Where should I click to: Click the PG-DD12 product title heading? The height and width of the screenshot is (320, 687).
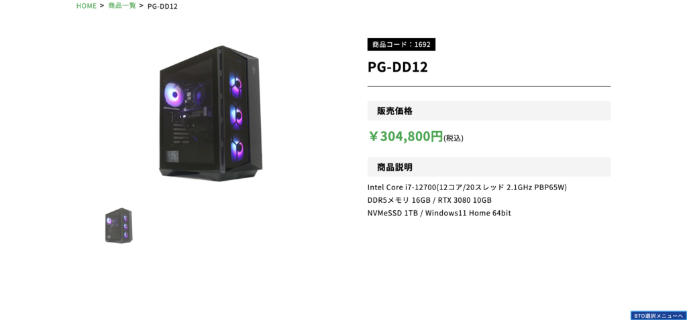point(398,67)
